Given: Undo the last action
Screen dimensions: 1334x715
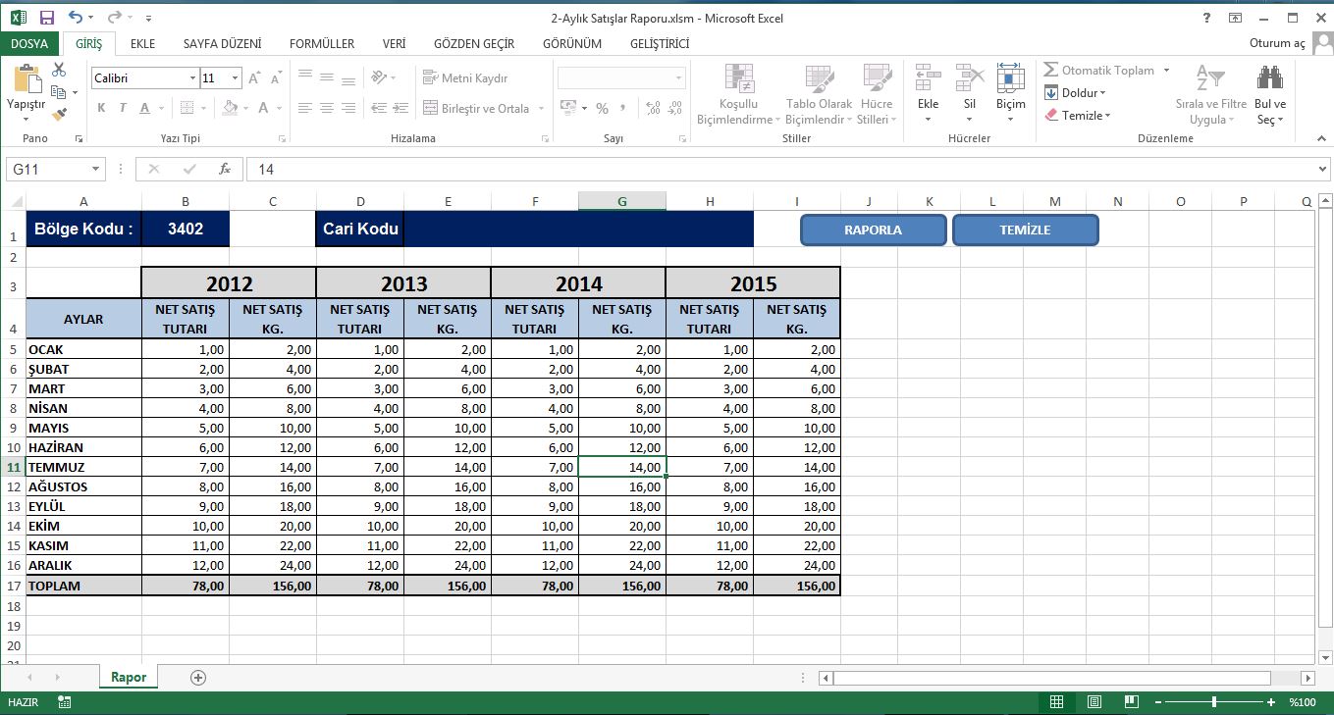Looking at the screenshot, I should tap(77, 18).
